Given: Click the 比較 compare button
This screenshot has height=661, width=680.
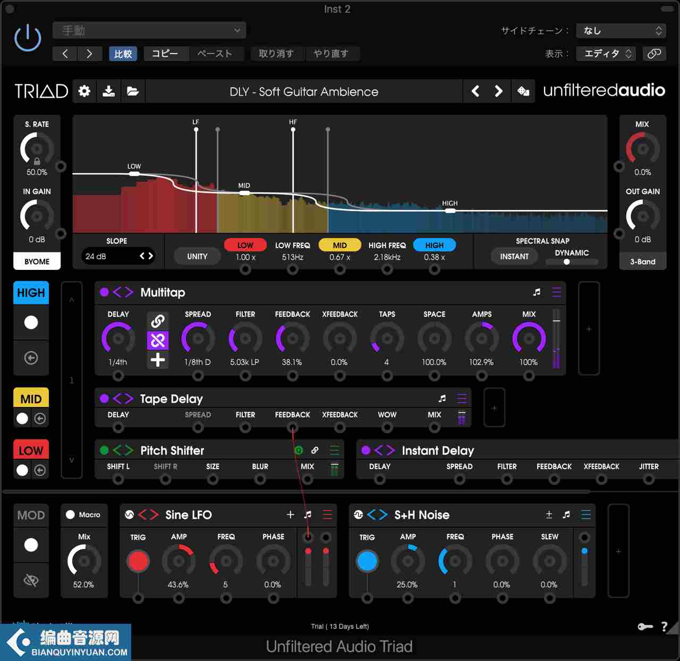Looking at the screenshot, I should point(123,54).
